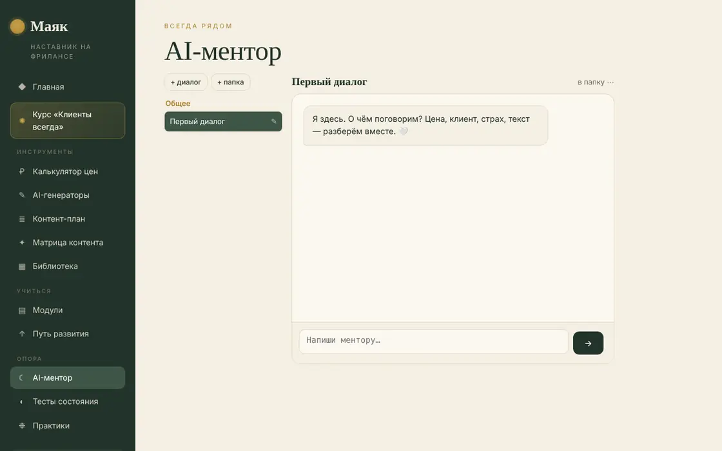The width and height of the screenshot is (722, 451).
Task: Click the «Первый диалог» chat heading
Action: tap(329, 82)
